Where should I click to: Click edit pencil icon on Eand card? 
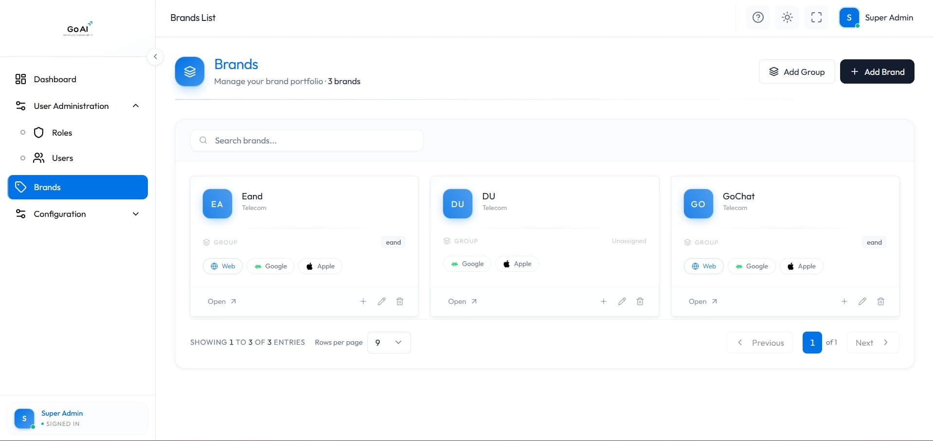pyautogui.click(x=381, y=301)
